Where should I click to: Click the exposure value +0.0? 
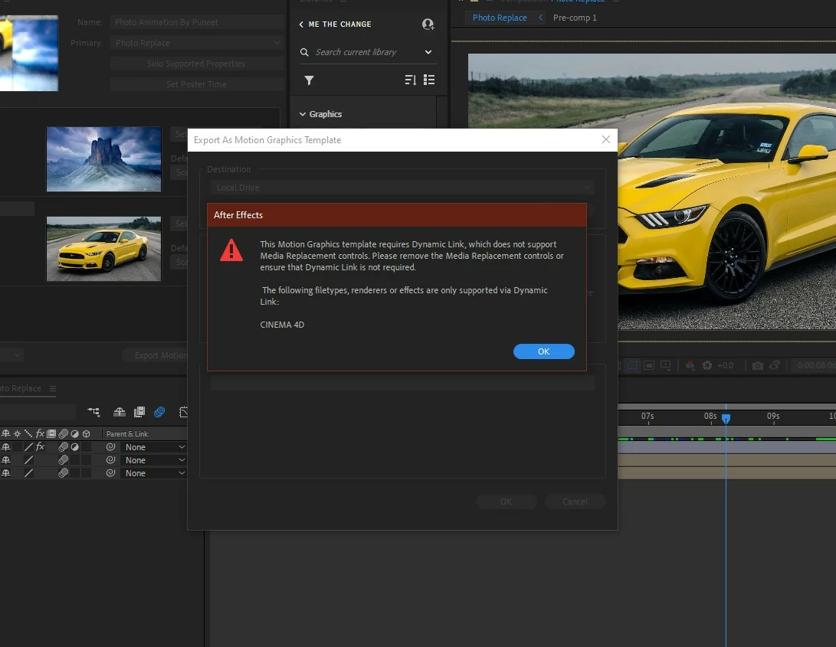[725, 365]
